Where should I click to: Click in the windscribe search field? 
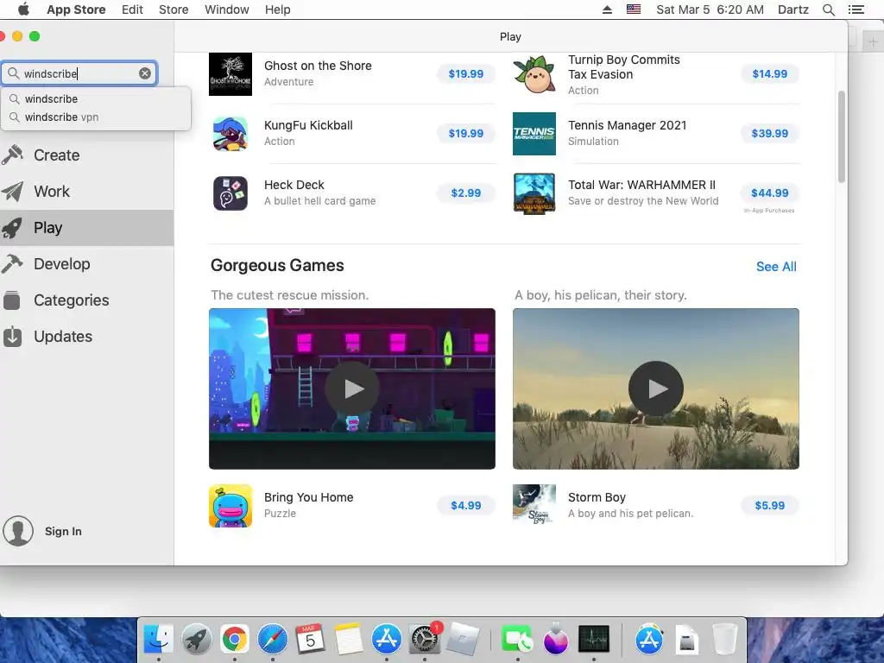tap(78, 73)
